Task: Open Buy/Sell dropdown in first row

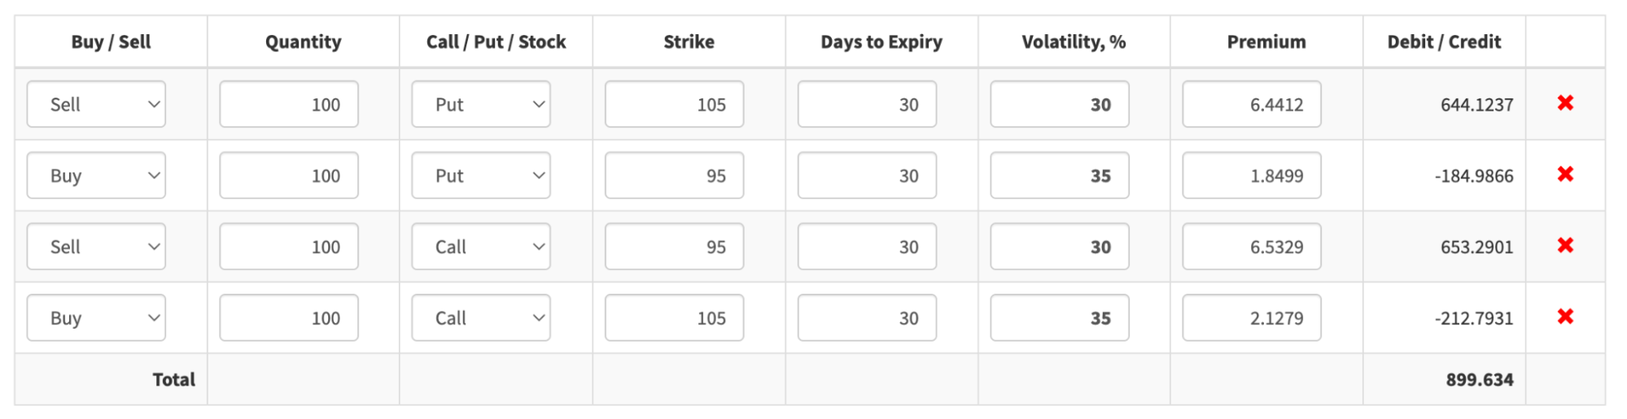Action: [96, 104]
